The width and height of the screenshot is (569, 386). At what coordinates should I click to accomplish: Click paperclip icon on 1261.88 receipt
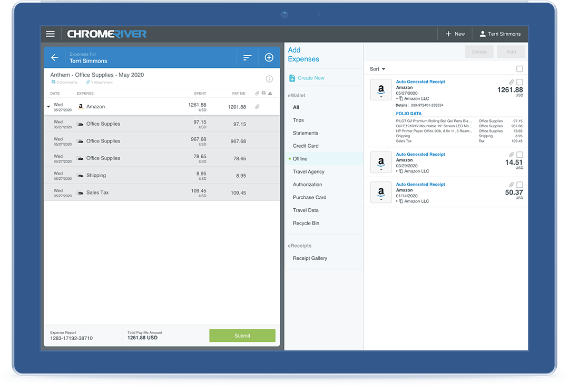click(x=511, y=82)
